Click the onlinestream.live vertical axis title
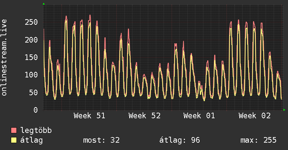Screen dimensions: 288x150 [x=4, y=58]
